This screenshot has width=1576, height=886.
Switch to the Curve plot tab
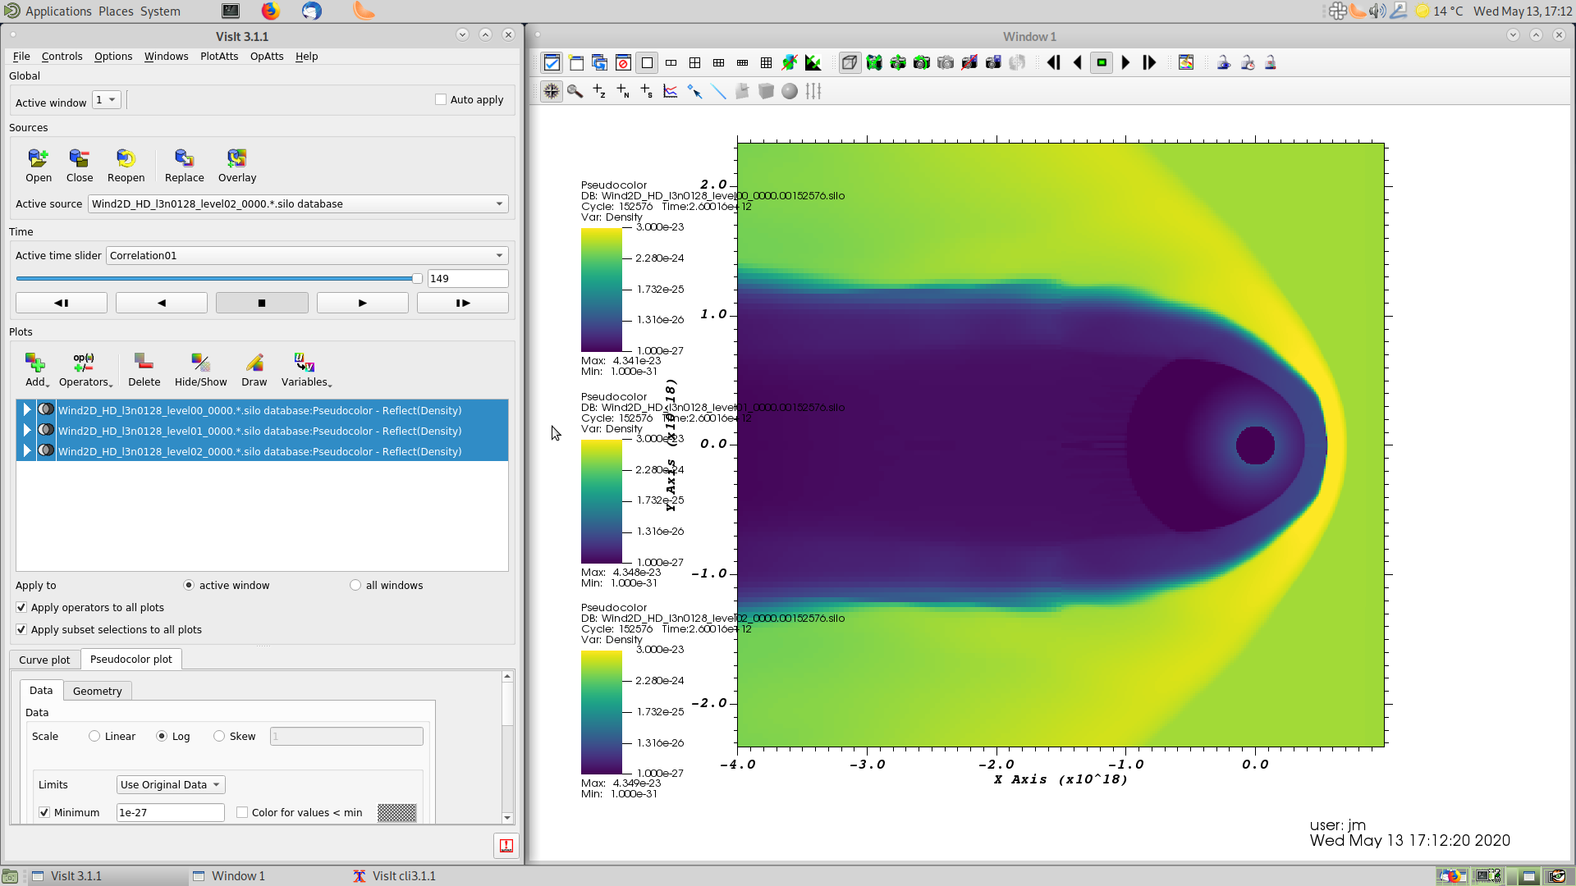44,660
